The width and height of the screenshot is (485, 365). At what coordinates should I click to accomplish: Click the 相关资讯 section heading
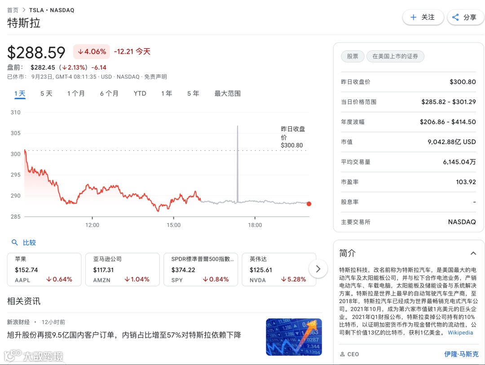click(24, 301)
